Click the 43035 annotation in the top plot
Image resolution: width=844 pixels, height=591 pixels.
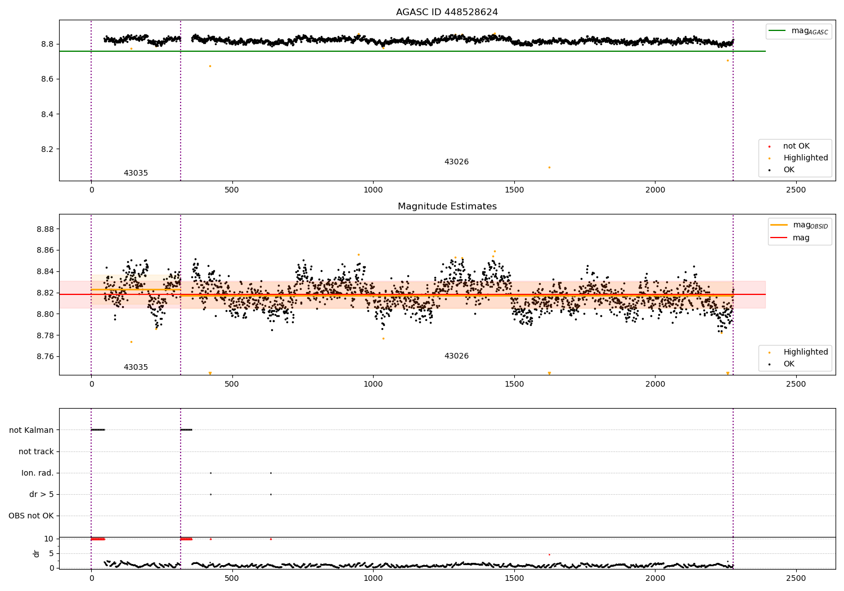[136, 173]
